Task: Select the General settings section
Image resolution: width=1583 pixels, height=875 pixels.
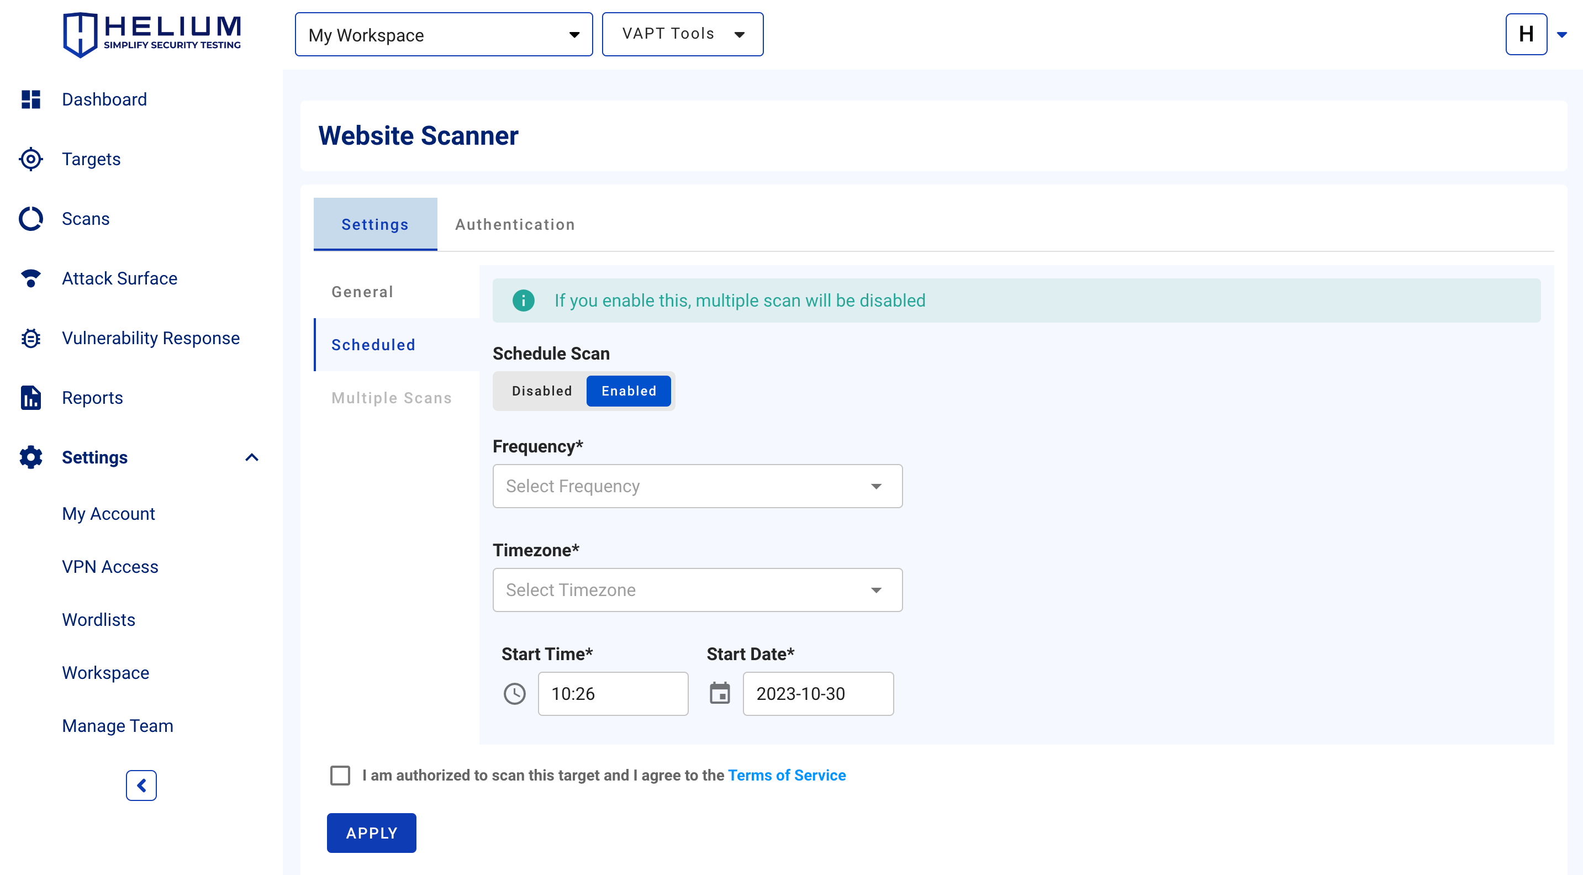Action: [x=362, y=292]
